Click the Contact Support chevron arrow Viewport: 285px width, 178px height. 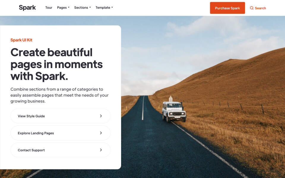coord(101,150)
